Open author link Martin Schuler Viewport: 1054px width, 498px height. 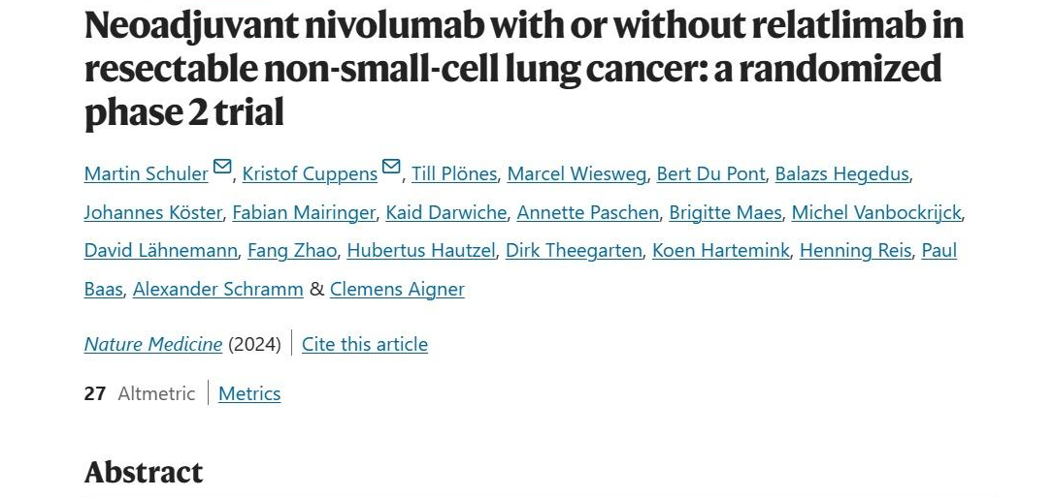coord(146,173)
